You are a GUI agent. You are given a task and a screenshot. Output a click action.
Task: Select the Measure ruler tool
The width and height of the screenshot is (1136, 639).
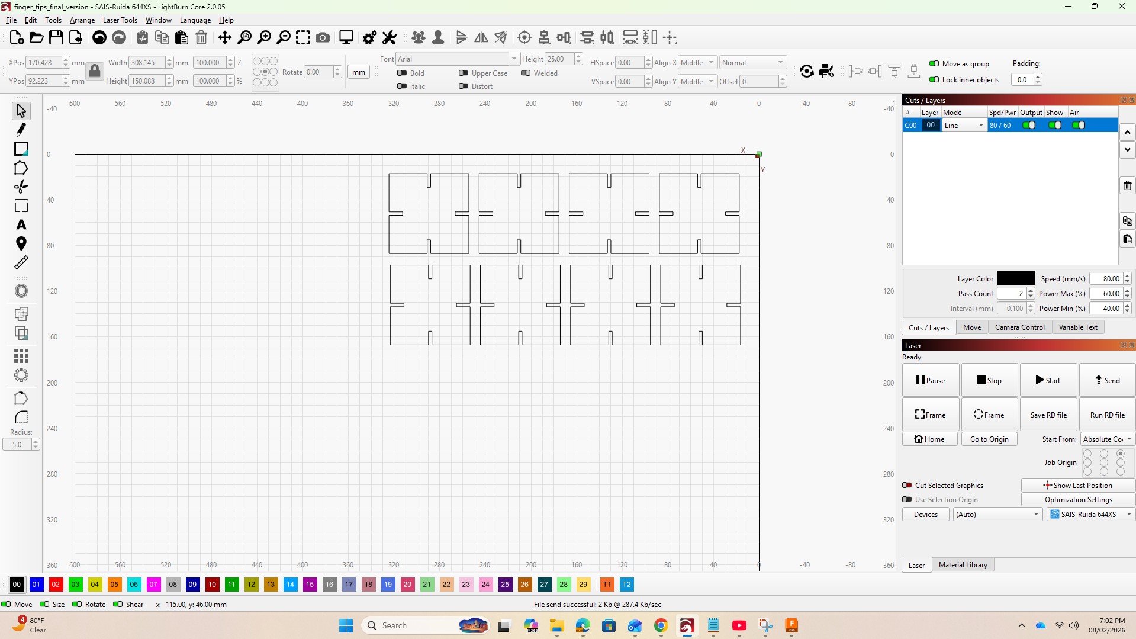coord(21,262)
